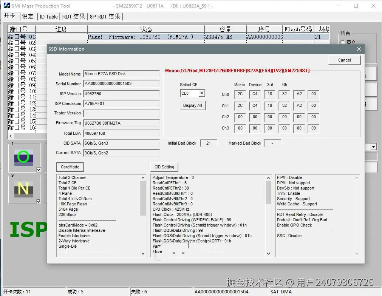This screenshot has height=296, width=382.
Task: Click the 容量 column header
Action: point(225,29)
